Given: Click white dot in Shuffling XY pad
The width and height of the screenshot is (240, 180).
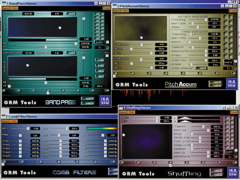Looking at the screenshot, I should [124, 135].
